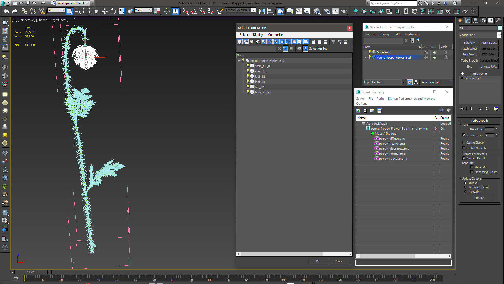Open Edit menu in Scene Explorer

[397, 34]
